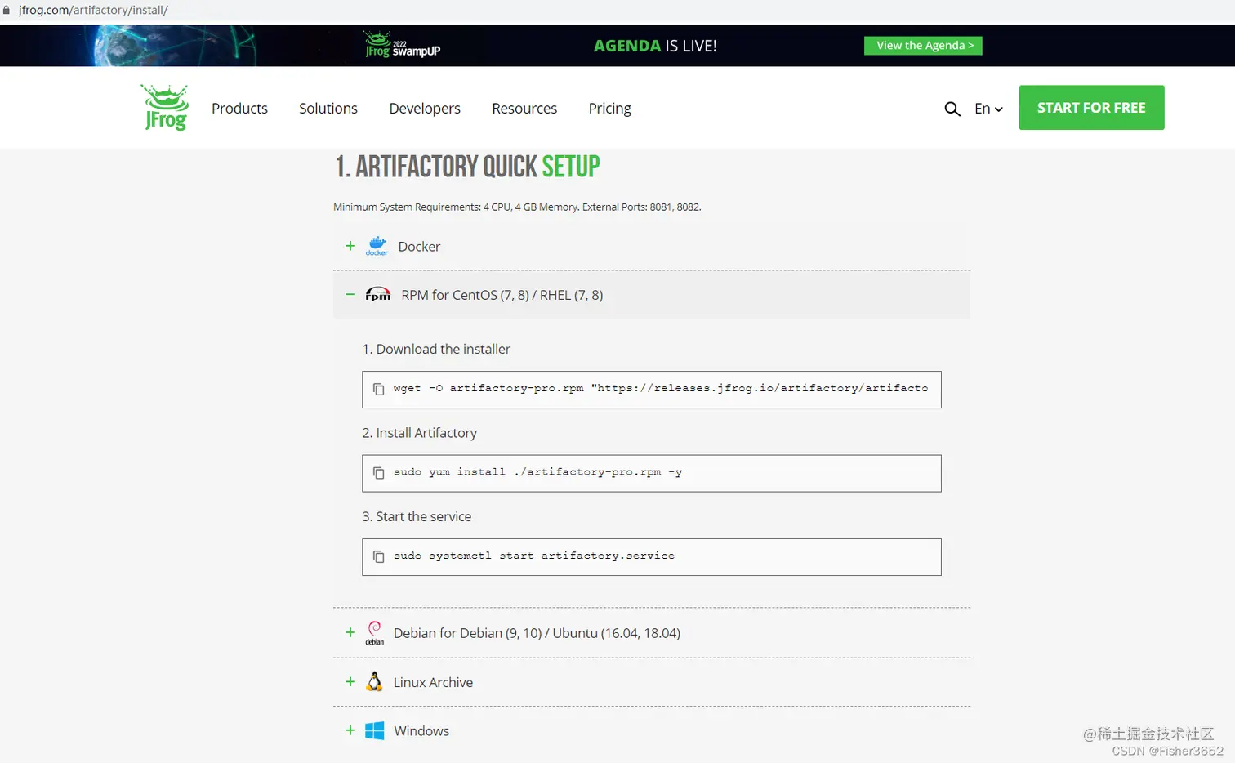
Task: Click '2. Install Artifactory' step text
Action: tap(420, 433)
